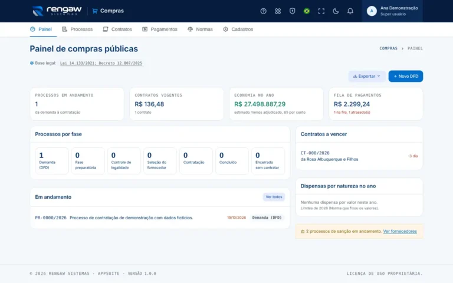
Task: Select the Brazil flag language icon
Action: (x=307, y=11)
